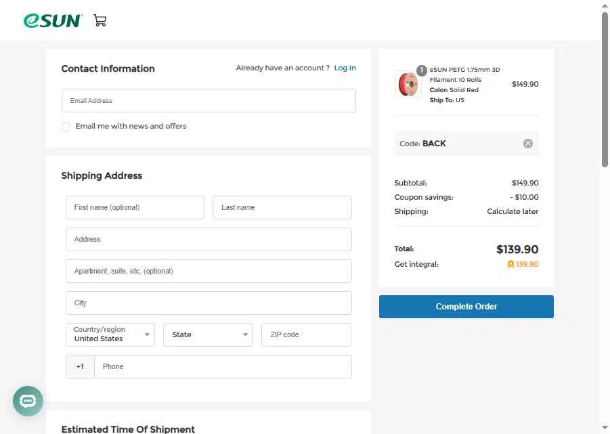Viewport: 610px width, 434px height.
Task: Follow the Log in link
Action: coord(345,68)
